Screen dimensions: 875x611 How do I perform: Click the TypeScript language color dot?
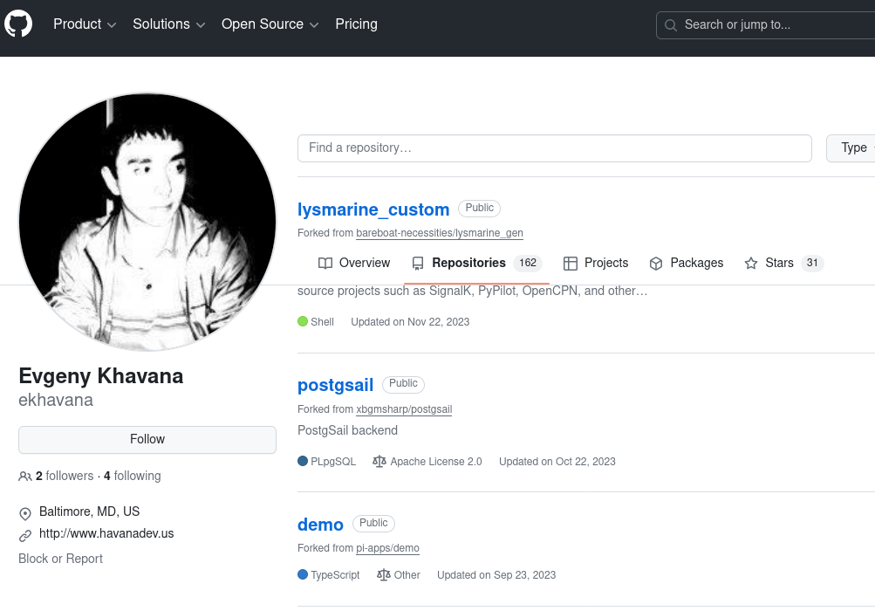pos(303,574)
